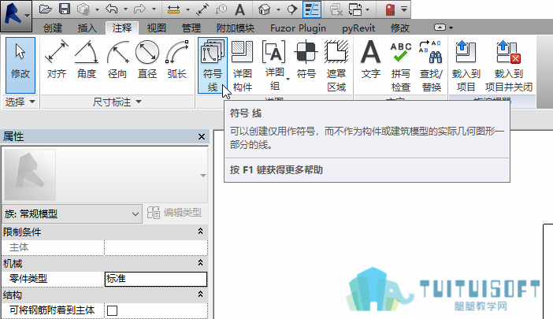Click the family type preview thumbnail
This screenshot has height=319, width=553.
(31, 175)
